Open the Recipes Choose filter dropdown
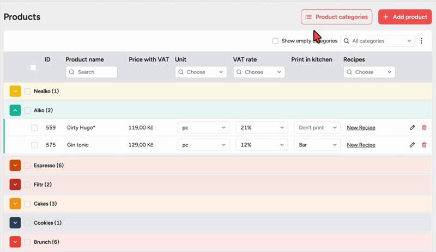The width and height of the screenshot is (436, 252). tap(370, 72)
